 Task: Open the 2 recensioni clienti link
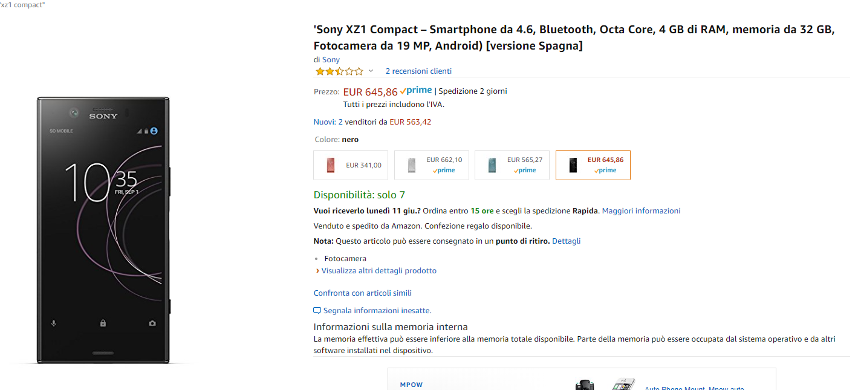click(418, 71)
